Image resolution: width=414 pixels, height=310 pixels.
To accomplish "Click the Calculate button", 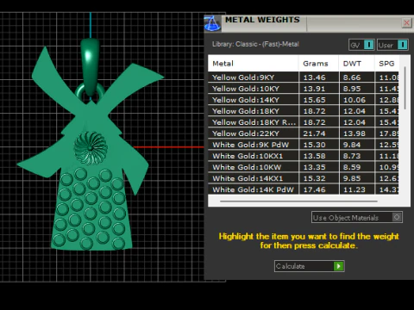I will [x=310, y=266].
